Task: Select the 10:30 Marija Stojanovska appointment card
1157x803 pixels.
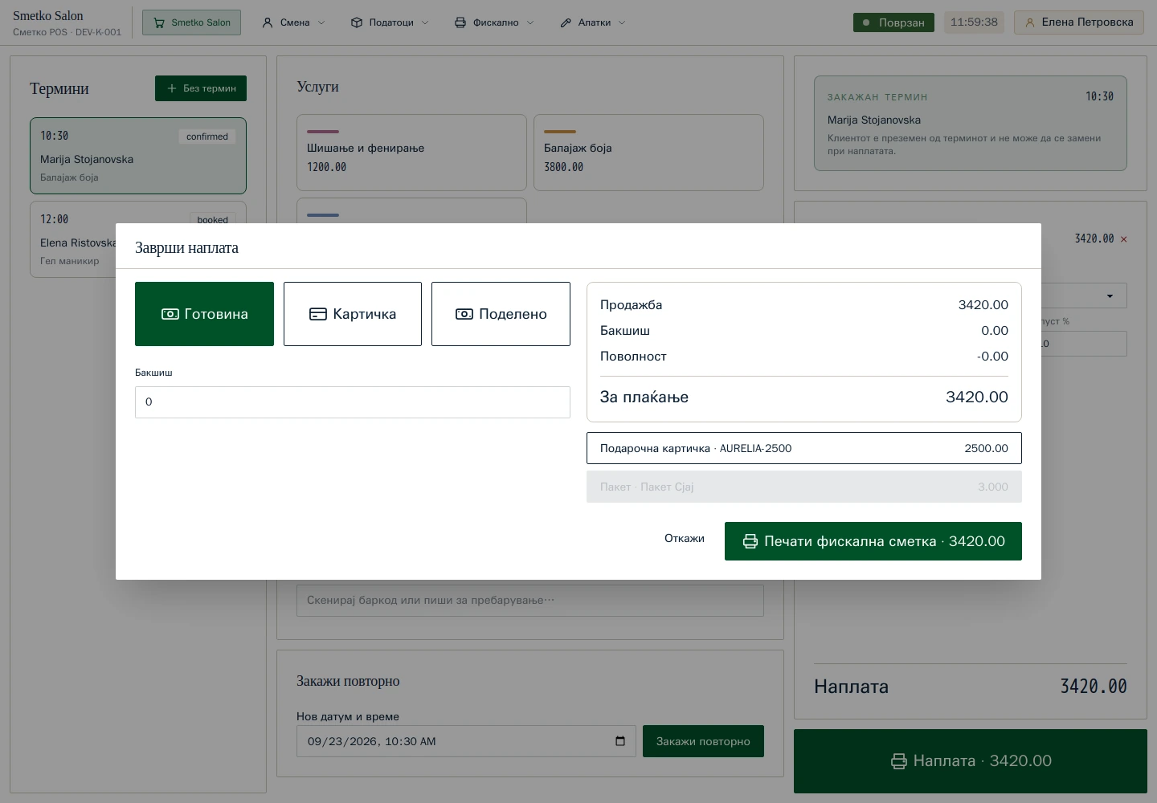Action: tap(138, 156)
